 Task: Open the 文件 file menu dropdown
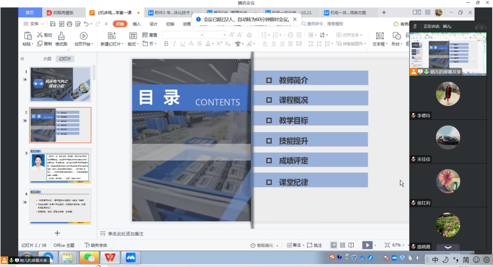pos(34,24)
